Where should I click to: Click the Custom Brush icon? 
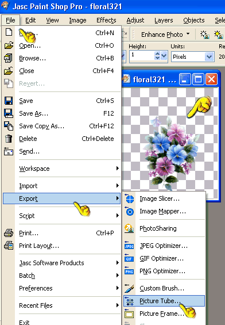coord(129,288)
